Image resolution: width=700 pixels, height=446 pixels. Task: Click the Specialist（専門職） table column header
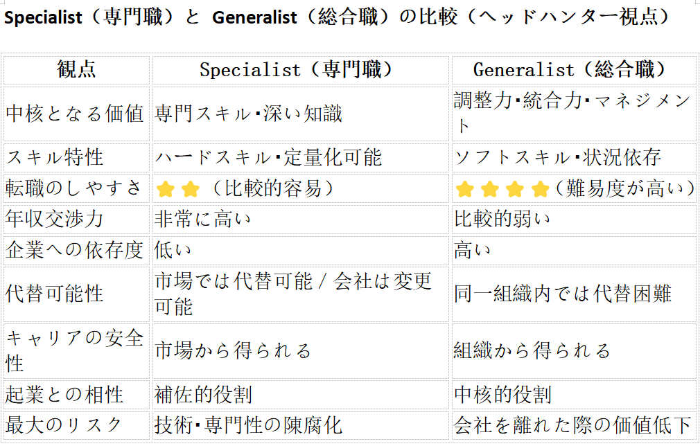click(297, 69)
